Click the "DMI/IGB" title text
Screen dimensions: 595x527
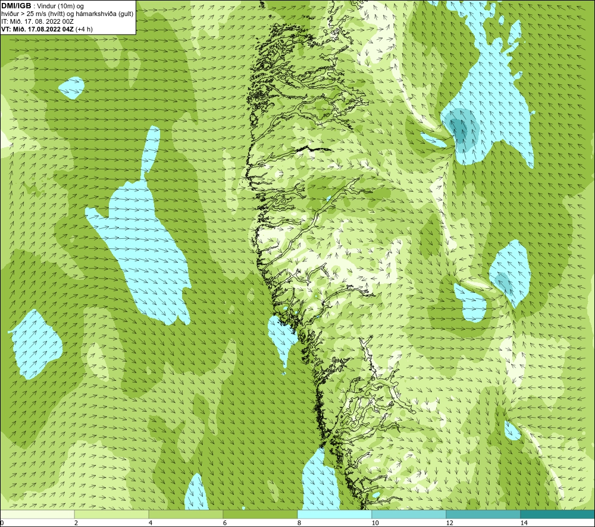click(16, 6)
